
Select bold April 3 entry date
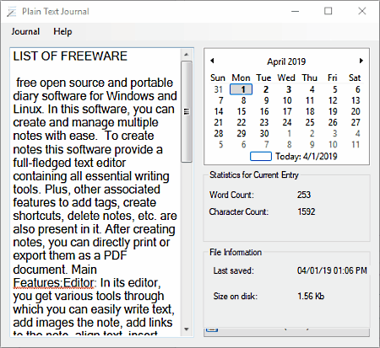click(289, 89)
